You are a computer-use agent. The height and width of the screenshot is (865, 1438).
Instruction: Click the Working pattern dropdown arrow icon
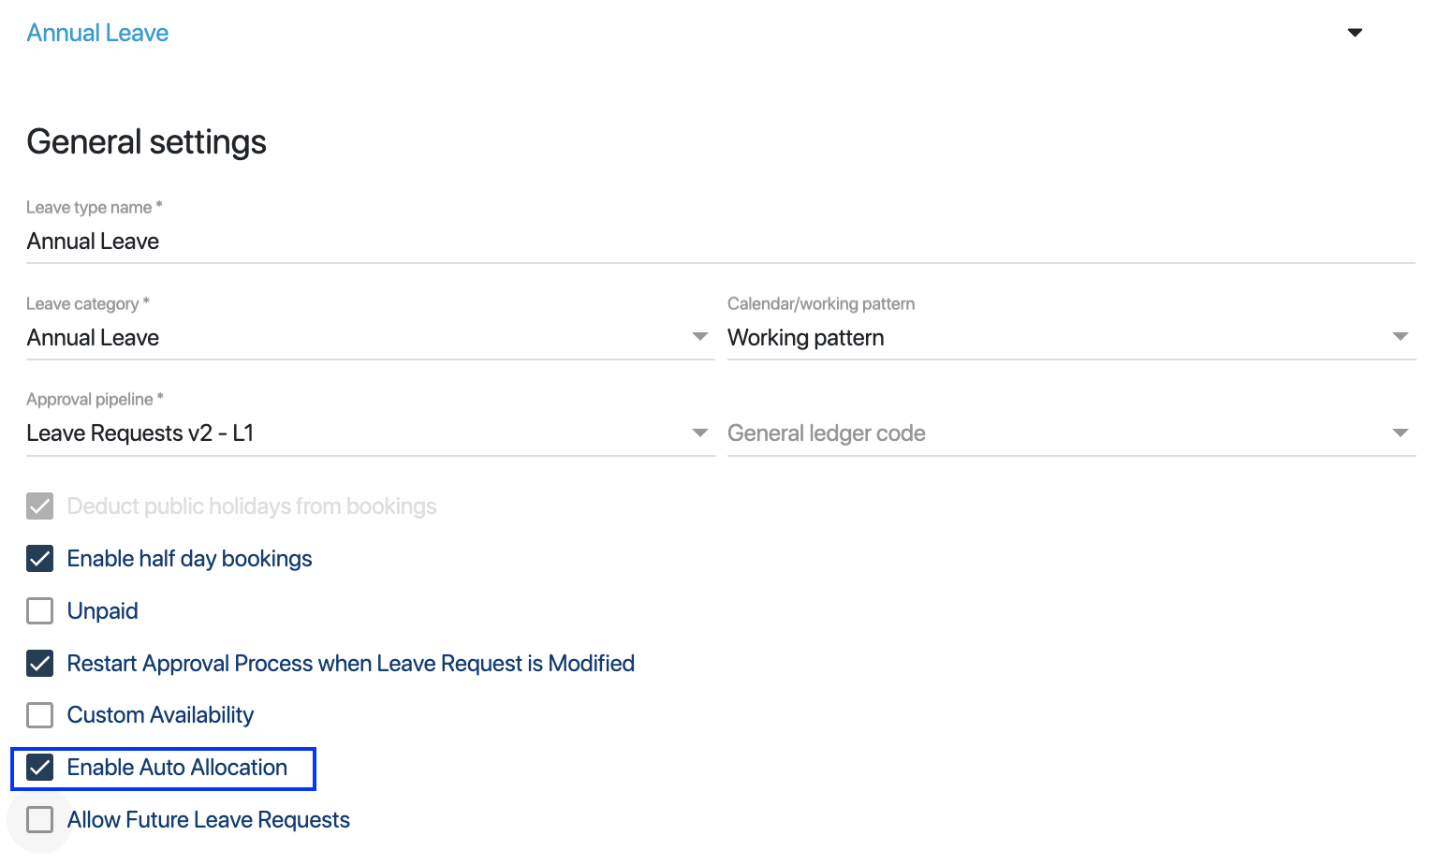click(1400, 337)
